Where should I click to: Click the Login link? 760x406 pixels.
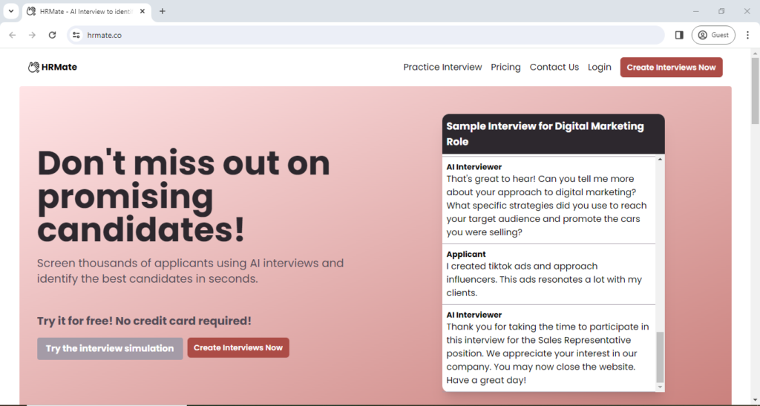coord(599,68)
